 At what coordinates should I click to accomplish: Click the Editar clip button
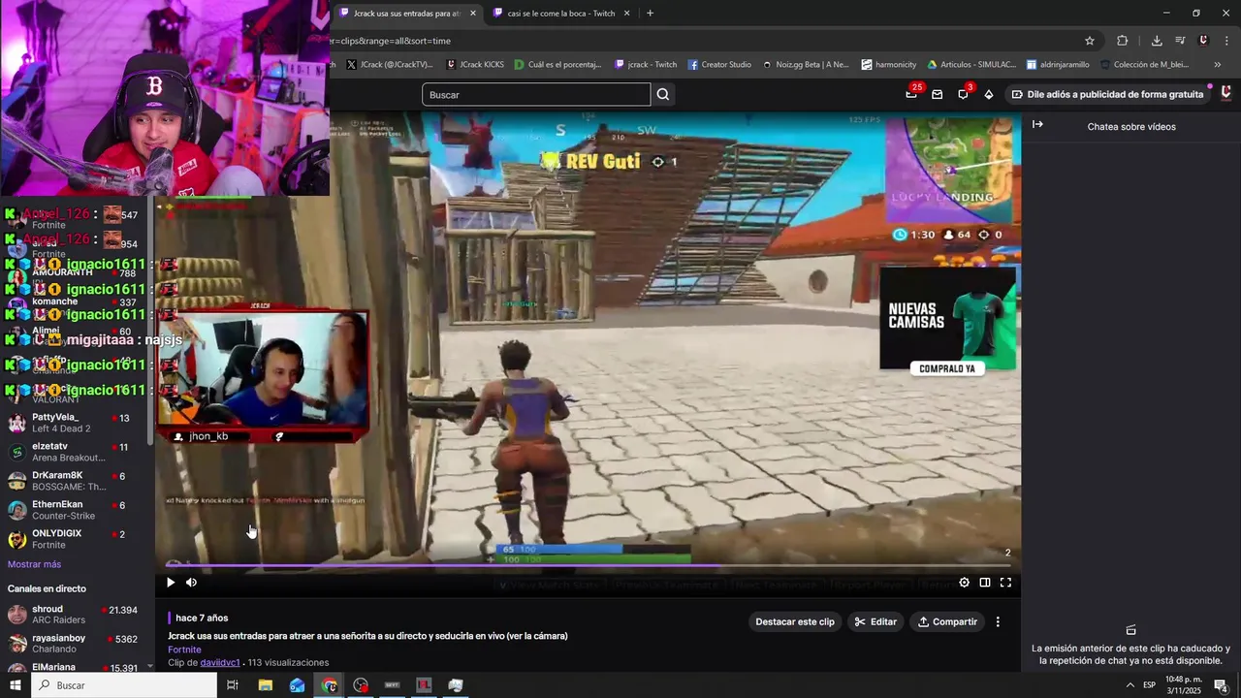coord(875,621)
